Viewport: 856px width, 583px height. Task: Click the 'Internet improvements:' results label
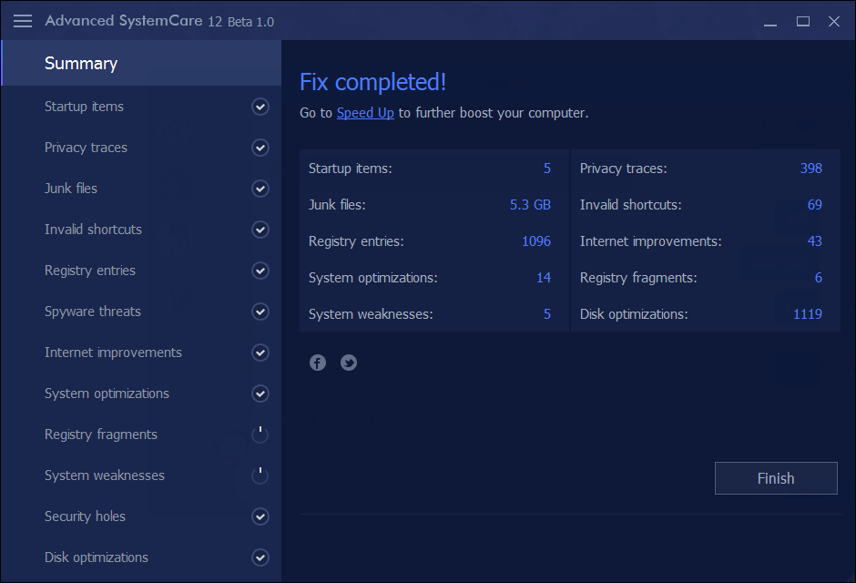(651, 241)
